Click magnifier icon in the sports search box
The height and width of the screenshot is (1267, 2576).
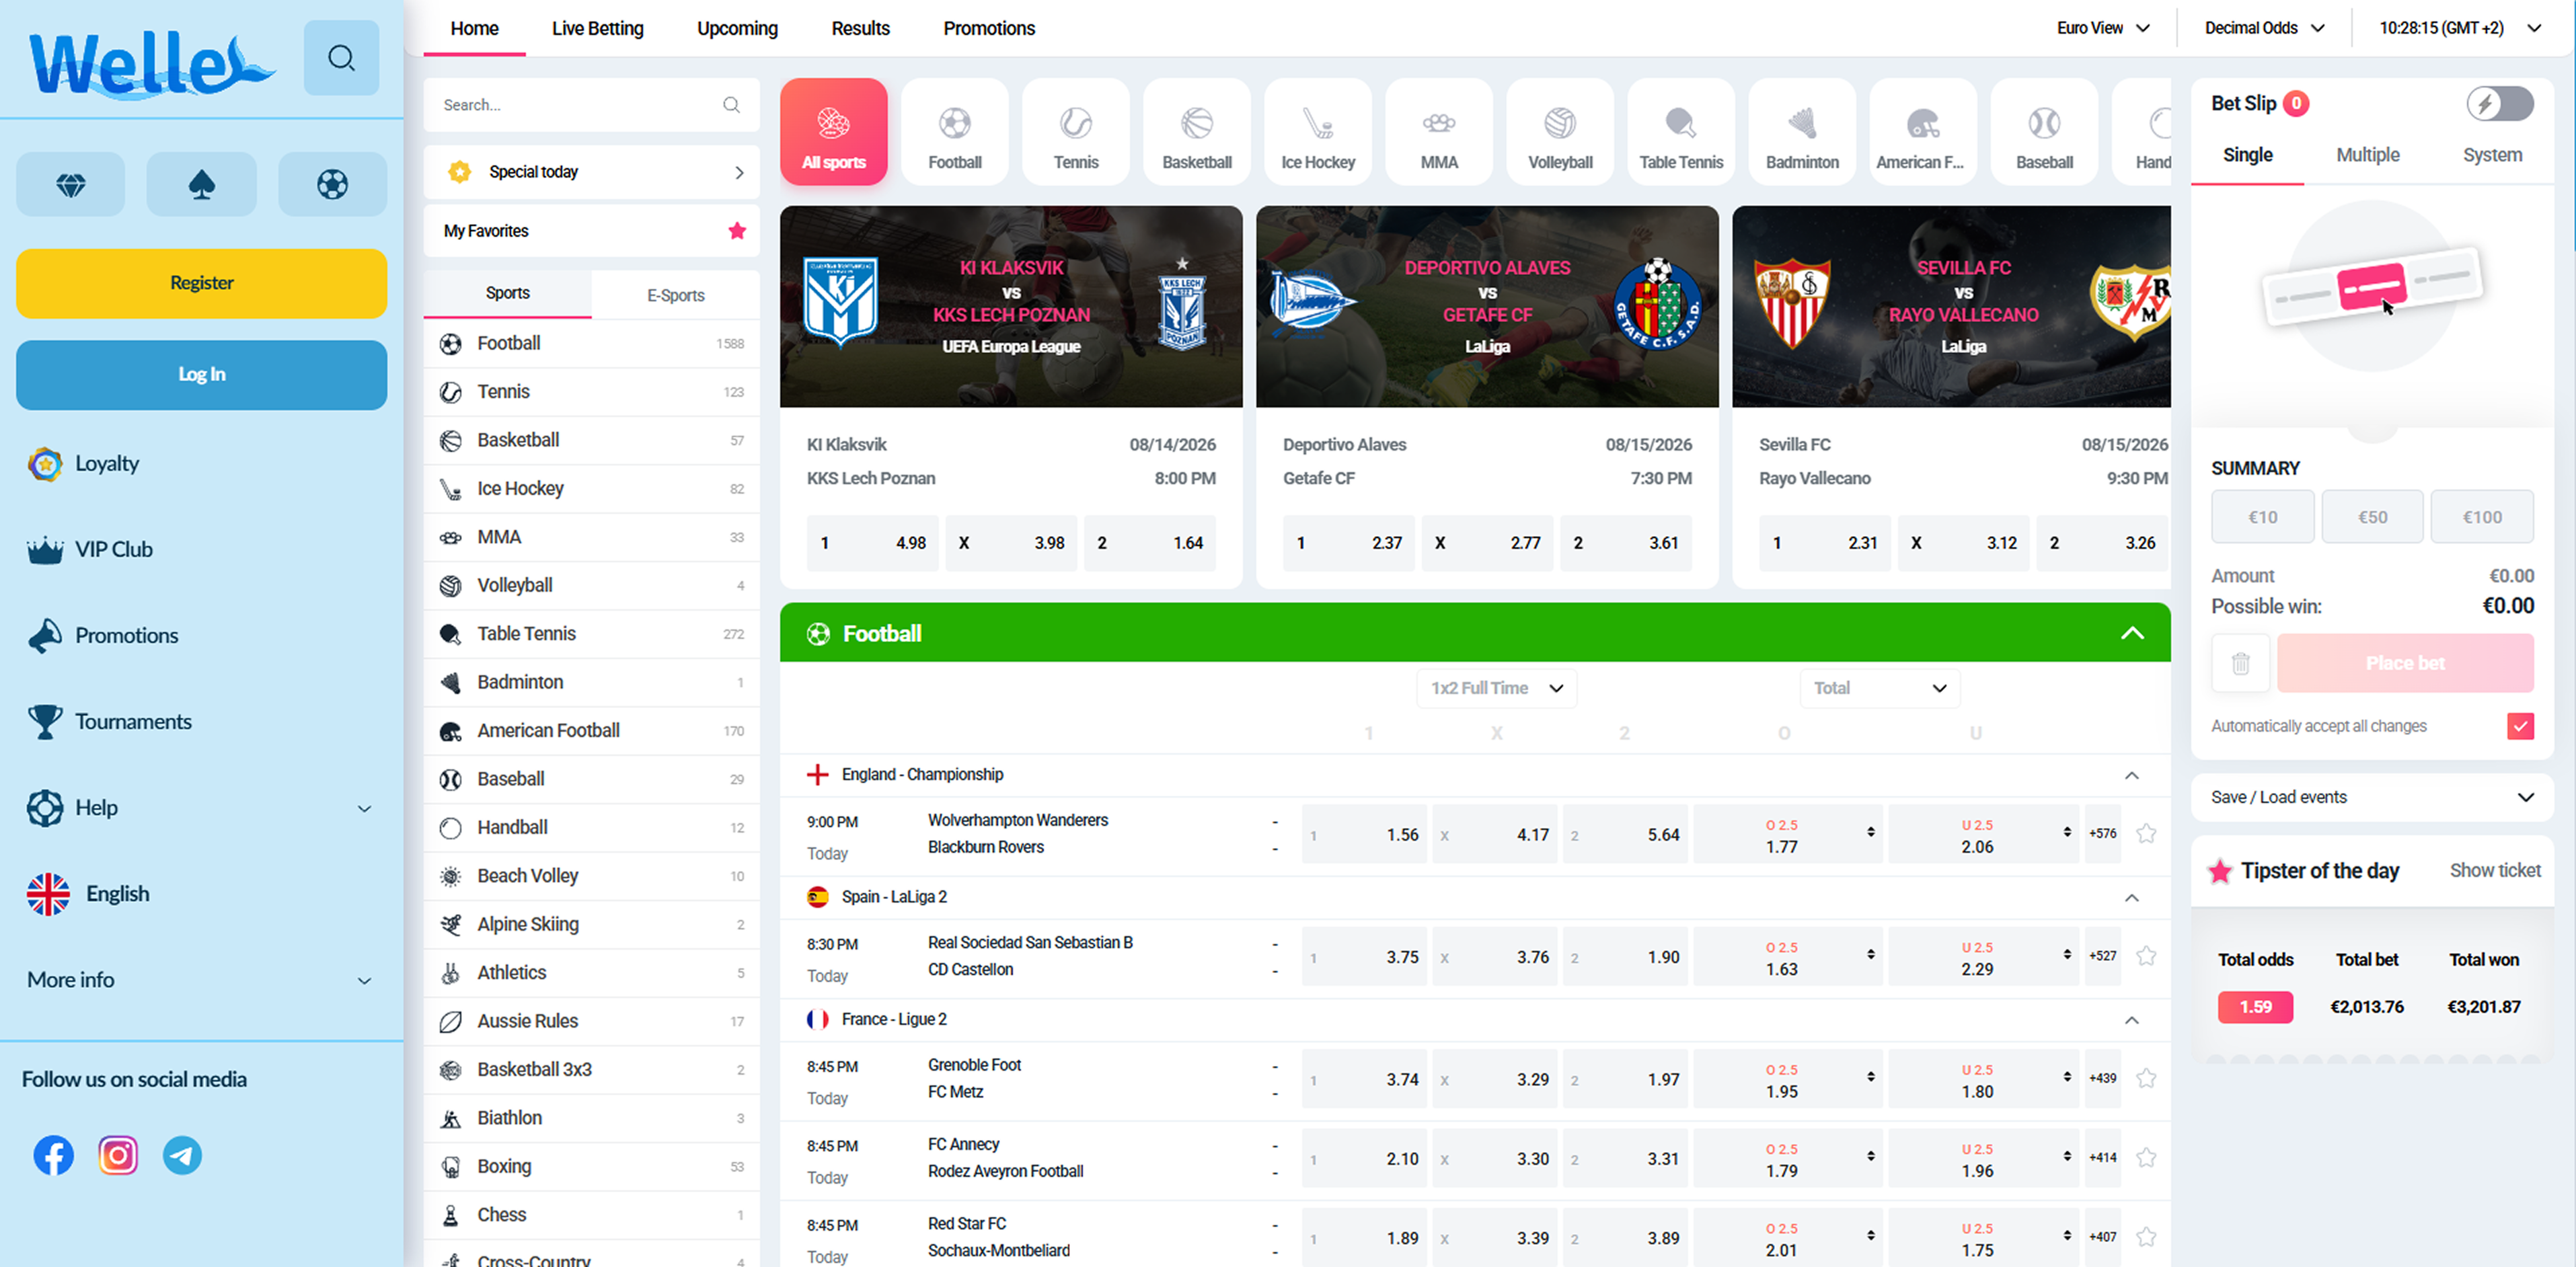[731, 105]
